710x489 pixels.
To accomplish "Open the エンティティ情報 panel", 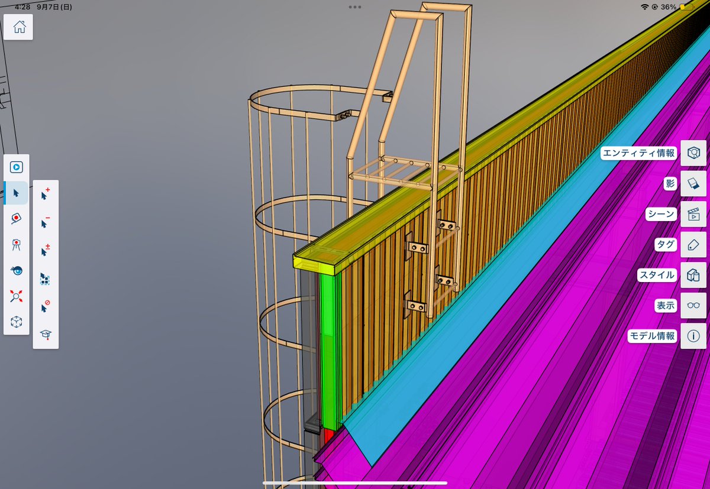I will pyautogui.click(x=693, y=153).
